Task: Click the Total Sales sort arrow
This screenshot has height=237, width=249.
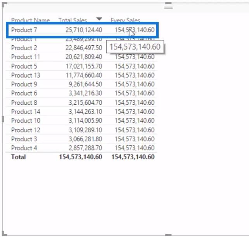Action: 99,19
